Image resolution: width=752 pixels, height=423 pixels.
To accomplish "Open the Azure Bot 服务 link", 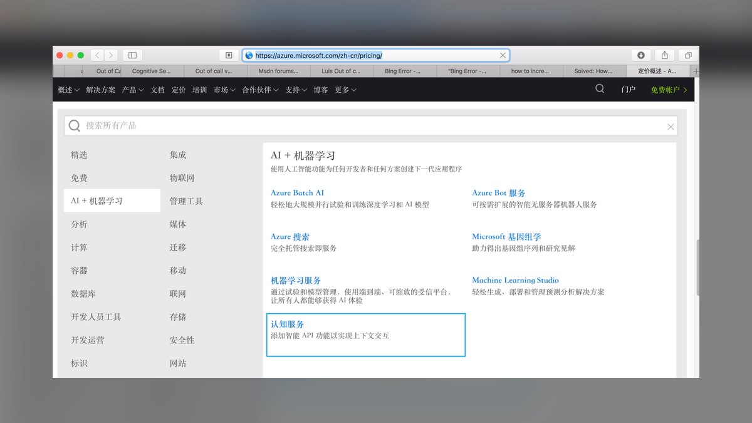I will coord(499,193).
